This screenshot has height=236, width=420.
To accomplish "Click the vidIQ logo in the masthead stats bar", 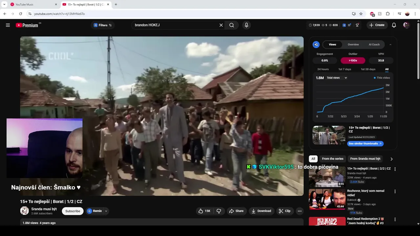I will pyautogui.click(x=344, y=25).
